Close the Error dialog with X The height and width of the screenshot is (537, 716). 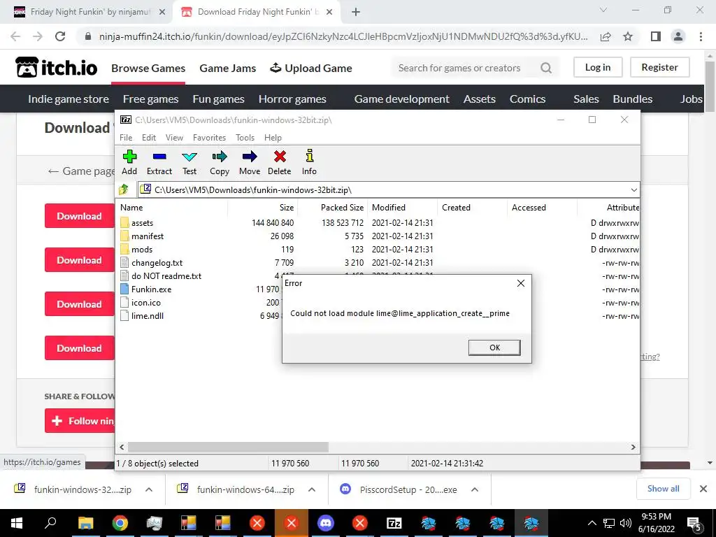coord(520,283)
